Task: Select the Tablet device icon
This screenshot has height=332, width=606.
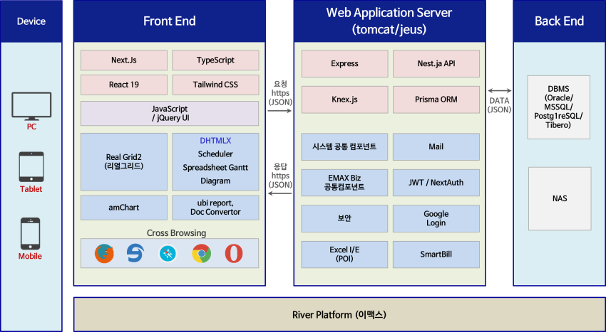Action: click(x=31, y=166)
